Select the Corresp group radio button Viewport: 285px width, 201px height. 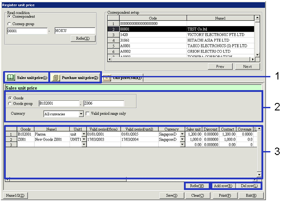click(9, 24)
